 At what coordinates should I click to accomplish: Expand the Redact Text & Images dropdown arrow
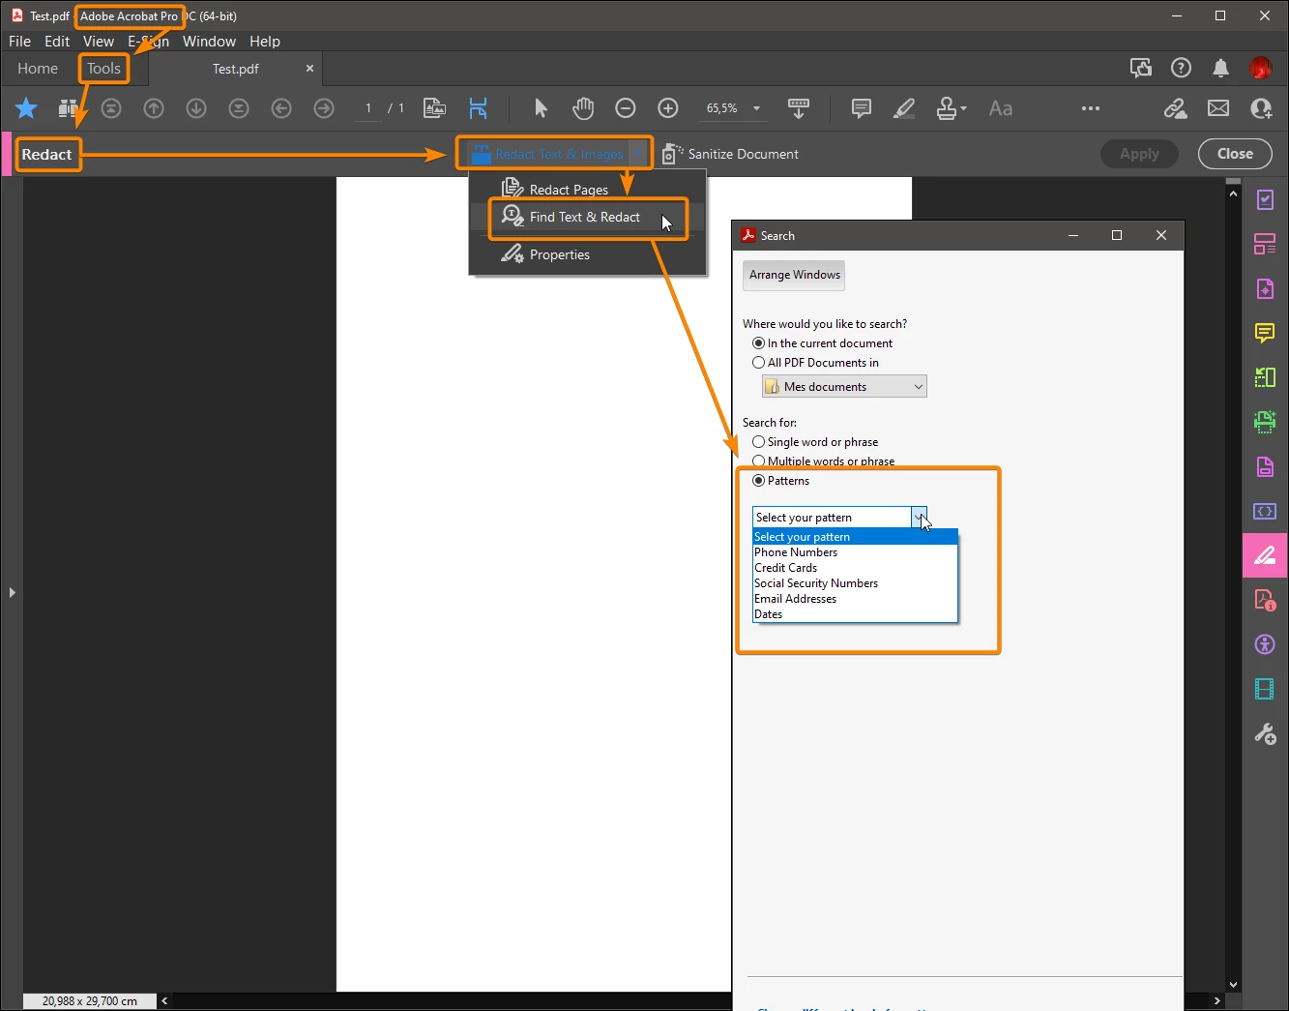638,154
